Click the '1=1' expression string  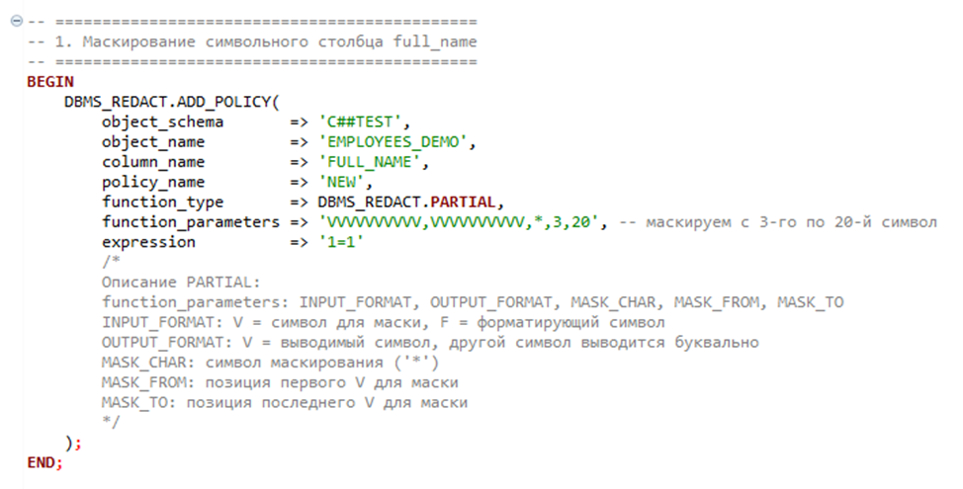pos(341,242)
